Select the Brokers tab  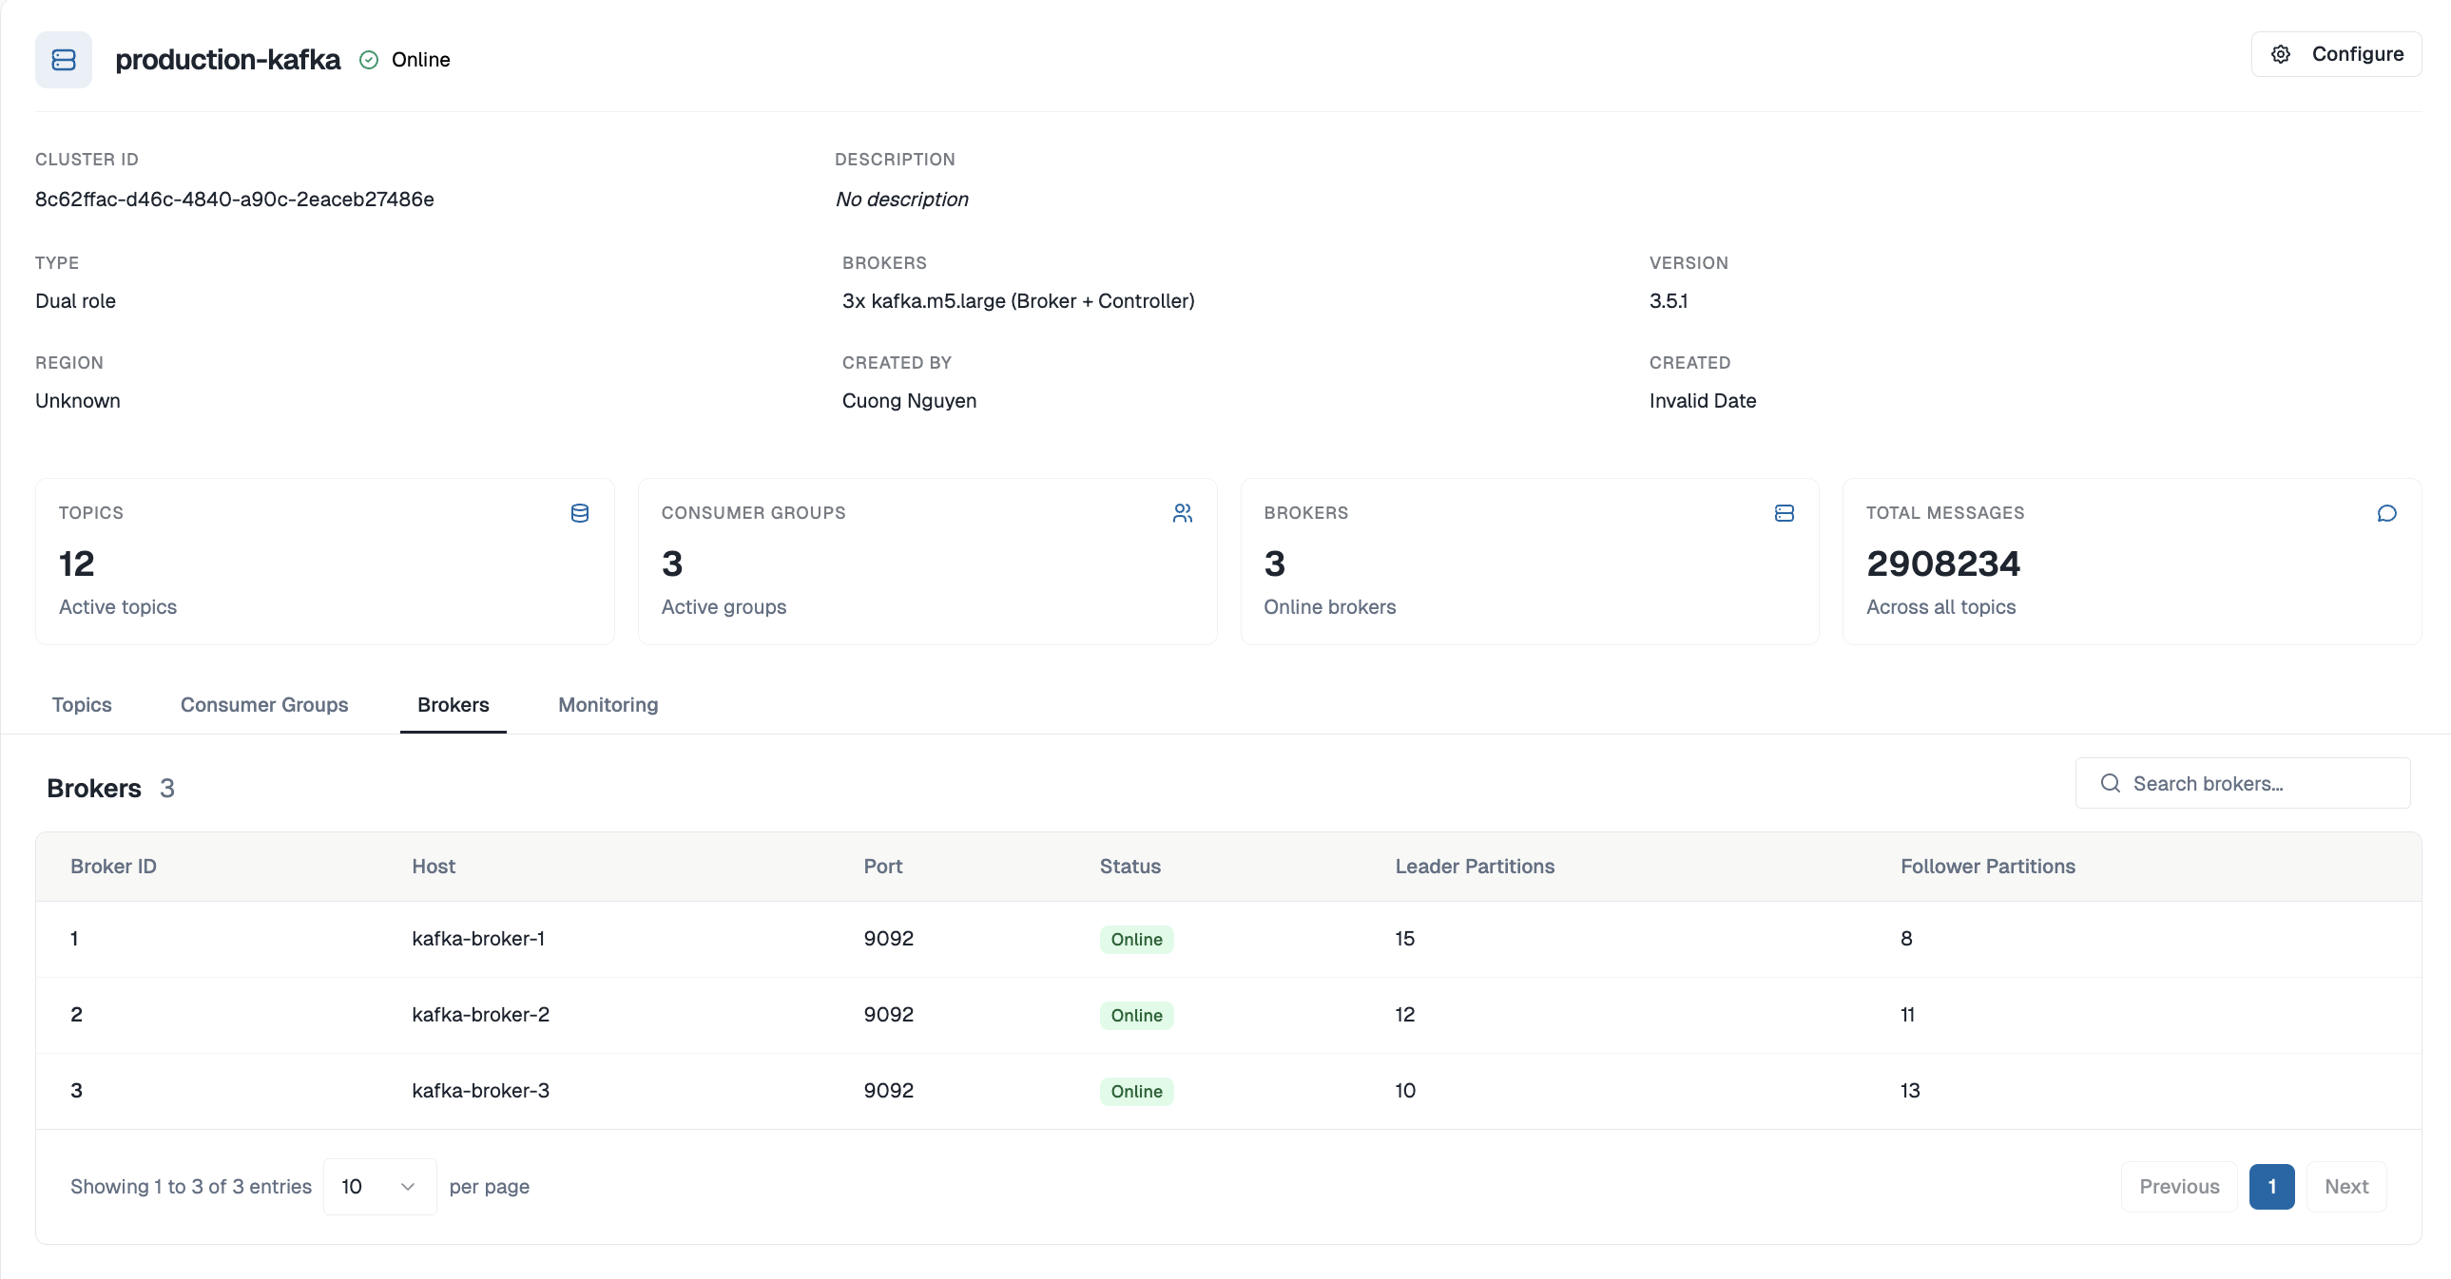[x=452, y=705]
